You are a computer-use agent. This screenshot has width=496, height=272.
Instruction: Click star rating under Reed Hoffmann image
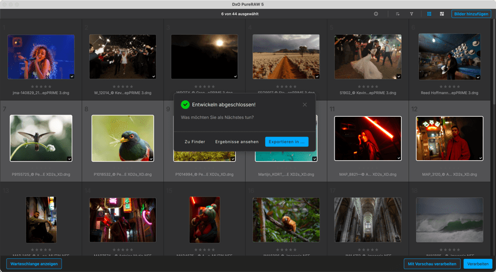pos(450,86)
